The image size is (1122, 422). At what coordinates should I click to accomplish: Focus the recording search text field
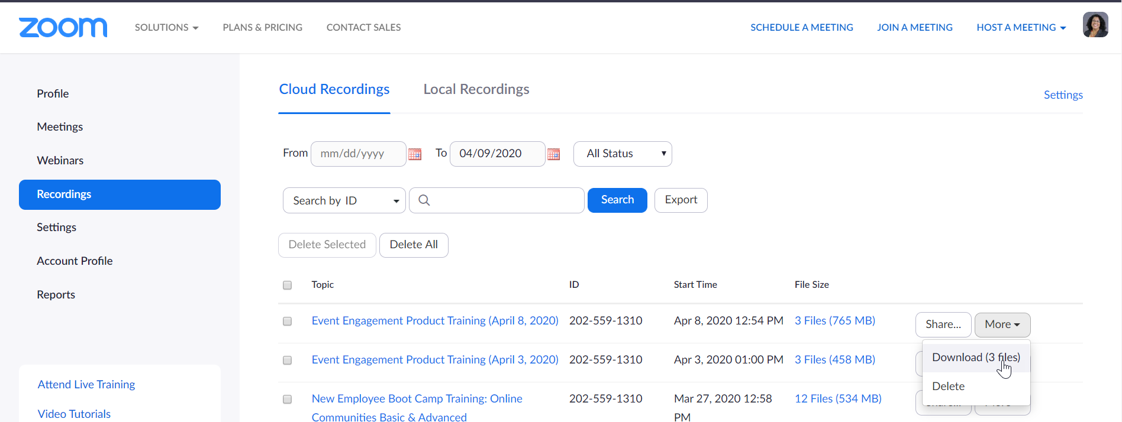coord(496,200)
